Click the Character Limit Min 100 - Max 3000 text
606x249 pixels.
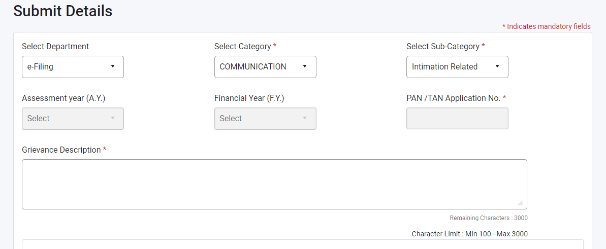point(470,234)
